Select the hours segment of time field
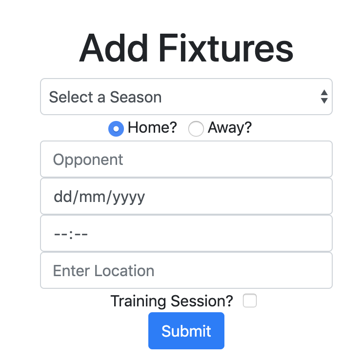 pyautogui.click(x=60, y=234)
